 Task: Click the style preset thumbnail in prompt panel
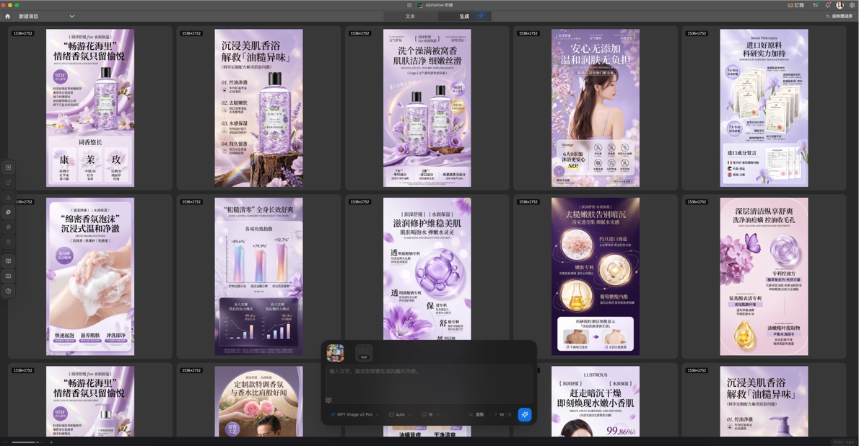[335, 353]
